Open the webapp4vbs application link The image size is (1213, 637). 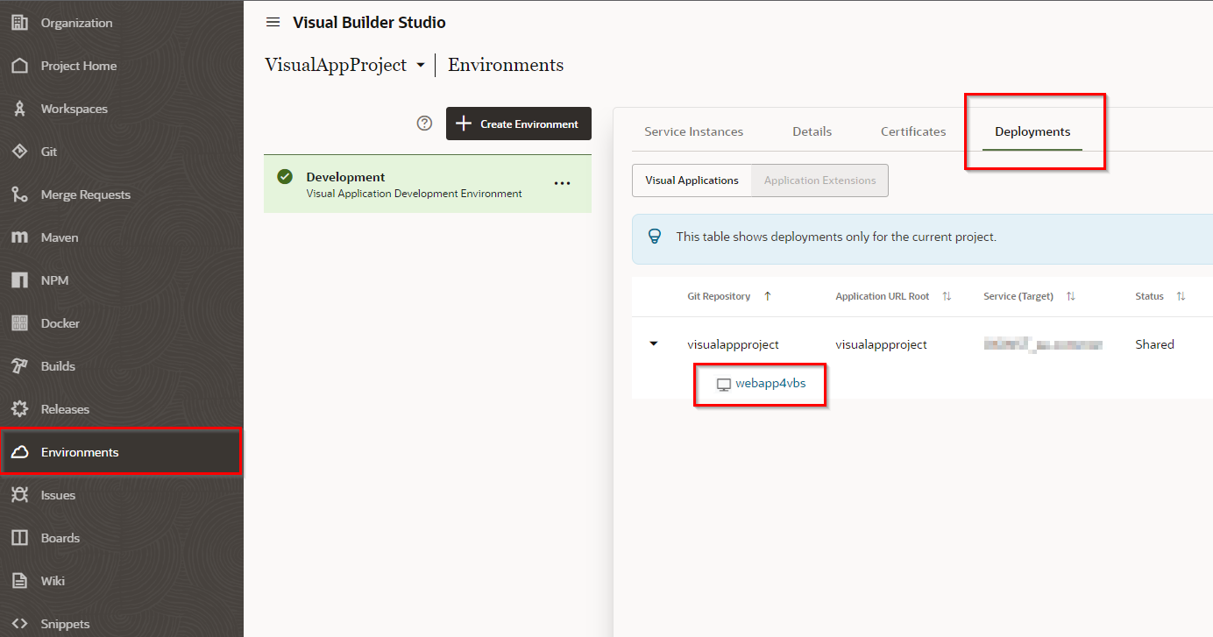click(770, 383)
